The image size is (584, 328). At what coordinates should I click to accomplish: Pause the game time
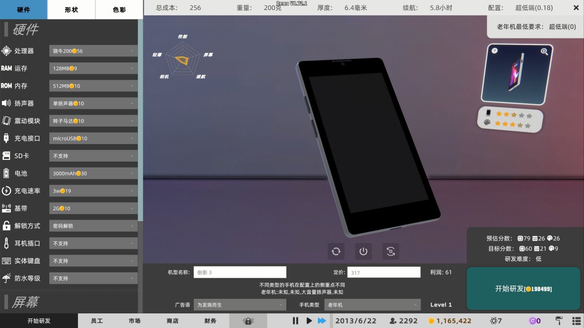click(x=296, y=321)
